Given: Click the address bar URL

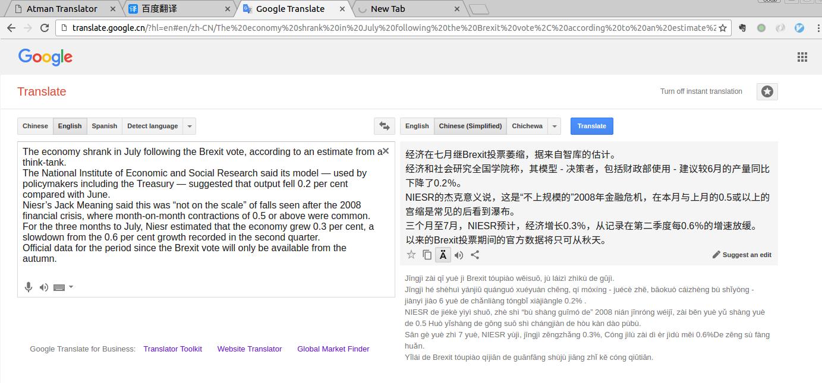Looking at the screenshot, I should tap(393, 28).
